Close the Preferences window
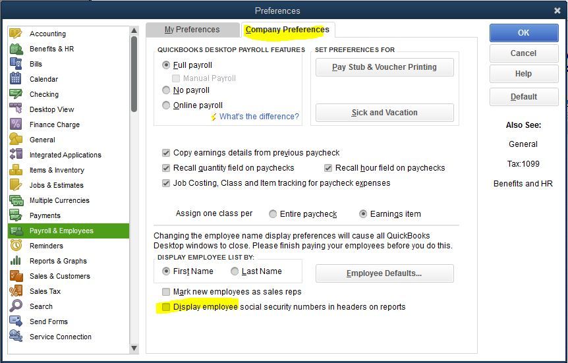The width and height of the screenshot is (568, 363). 557,11
